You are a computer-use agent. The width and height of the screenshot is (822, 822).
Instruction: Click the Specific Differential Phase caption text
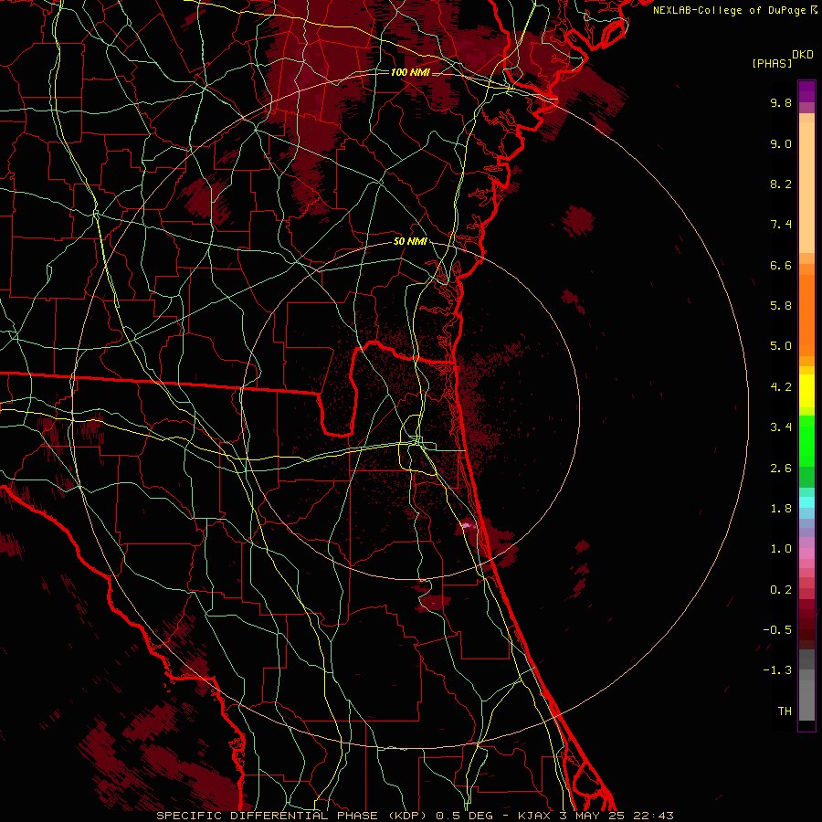click(x=415, y=816)
